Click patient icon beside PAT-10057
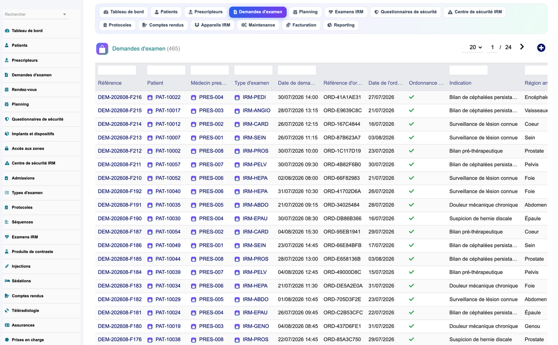Viewport: 558px width, 345px height. click(x=150, y=165)
